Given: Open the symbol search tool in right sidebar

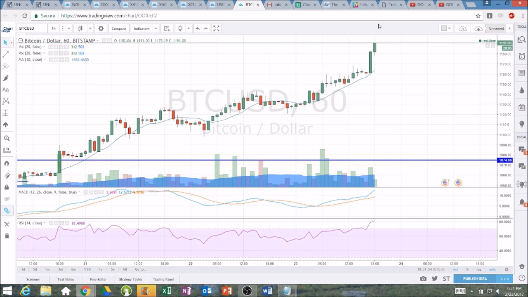Looking at the screenshot, I should [522, 40].
